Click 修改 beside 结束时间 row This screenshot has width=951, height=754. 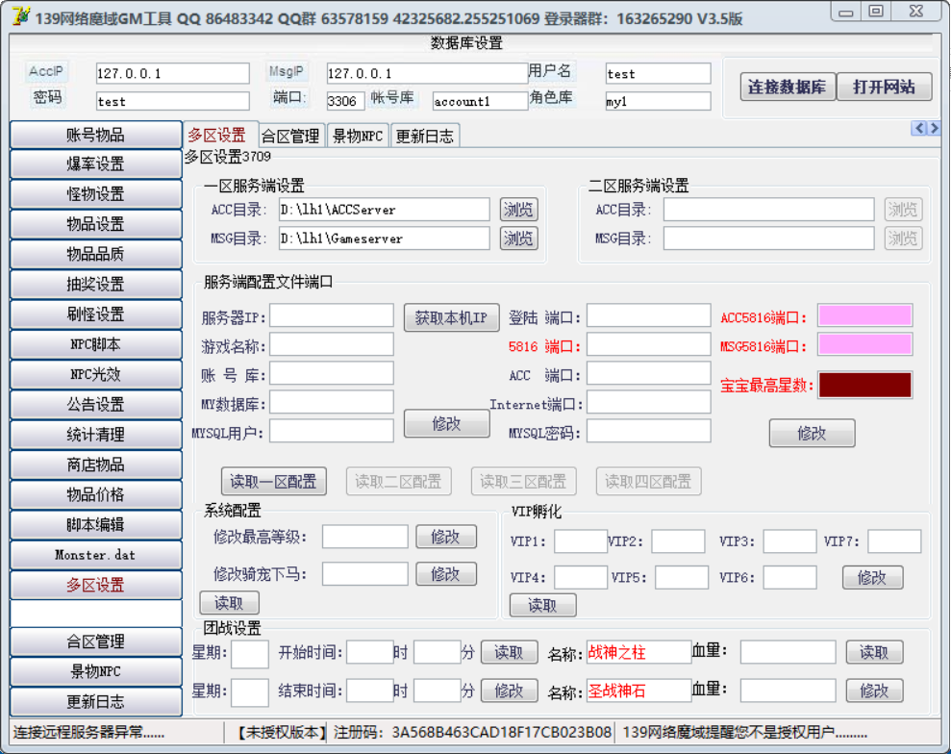tap(509, 691)
